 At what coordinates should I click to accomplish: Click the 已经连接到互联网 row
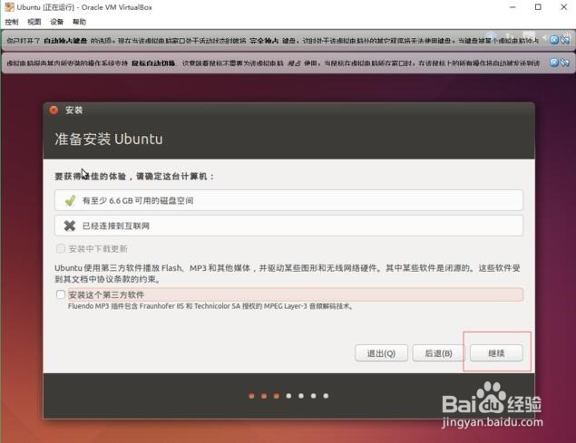(x=288, y=226)
